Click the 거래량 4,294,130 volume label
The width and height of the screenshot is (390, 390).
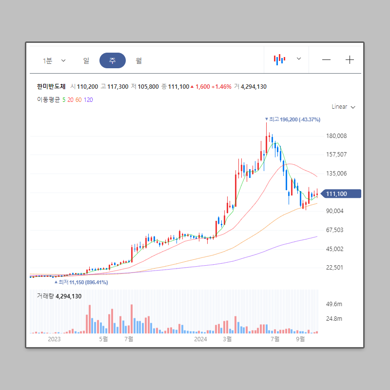point(59,296)
